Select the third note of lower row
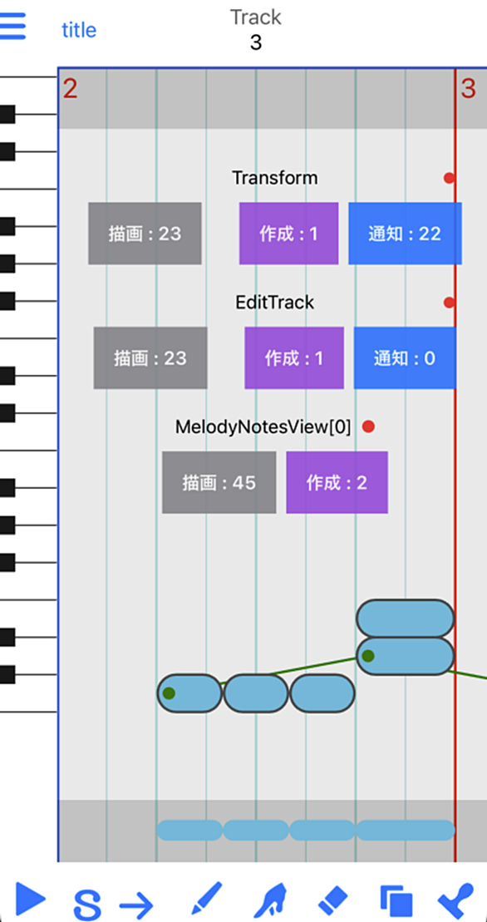487x922 pixels. [x=322, y=693]
